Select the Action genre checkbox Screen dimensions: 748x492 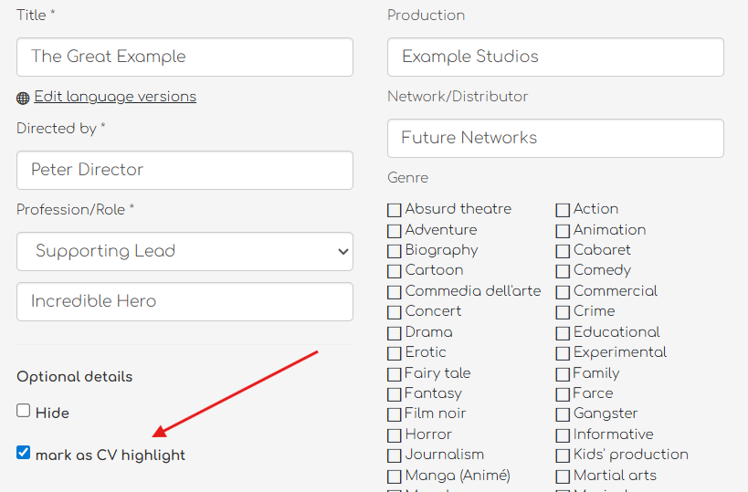(563, 210)
